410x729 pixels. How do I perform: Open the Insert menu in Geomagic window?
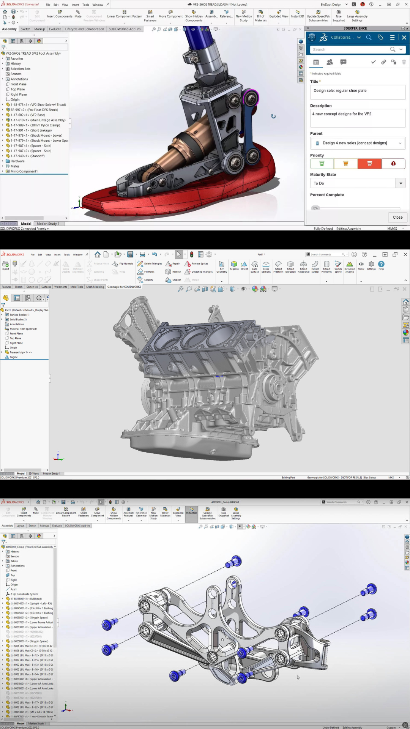coord(57,254)
